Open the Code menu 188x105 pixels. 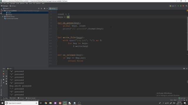point(18,3)
